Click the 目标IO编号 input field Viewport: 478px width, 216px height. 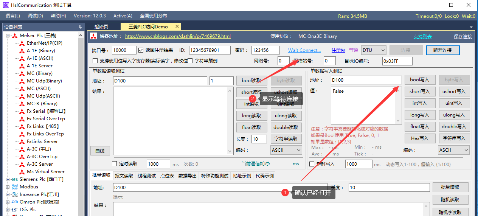click(397, 61)
